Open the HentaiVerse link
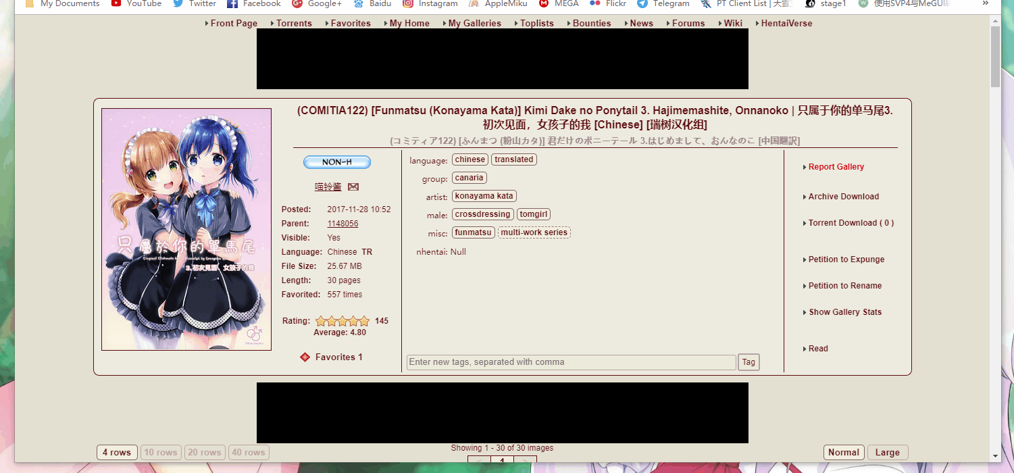Image resolution: width=1014 pixels, height=473 pixels. pyautogui.click(x=786, y=23)
